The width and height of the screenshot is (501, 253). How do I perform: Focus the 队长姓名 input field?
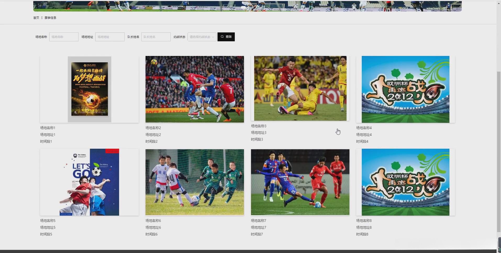point(156,37)
